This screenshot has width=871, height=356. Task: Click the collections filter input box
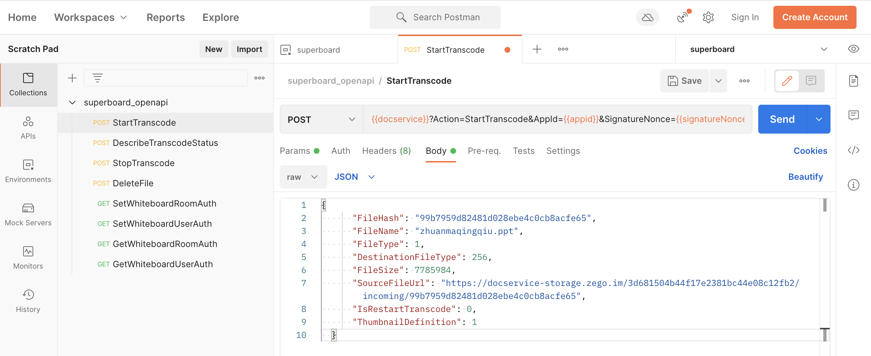click(x=166, y=78)
